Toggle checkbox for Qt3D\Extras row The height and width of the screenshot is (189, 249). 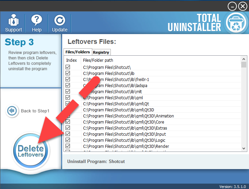(68, 128)
